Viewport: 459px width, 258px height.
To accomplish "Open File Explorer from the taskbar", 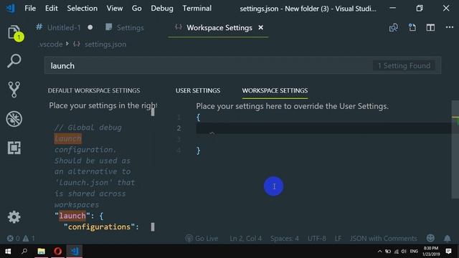I will click(42, 252).
